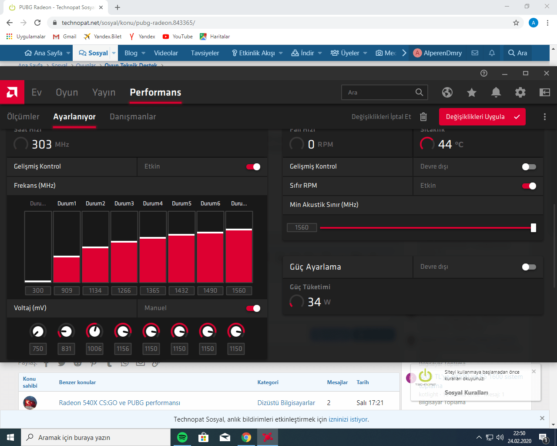Click the Min Akustik Sınır slider handle
Screen dimensions: 557x446
534,228
